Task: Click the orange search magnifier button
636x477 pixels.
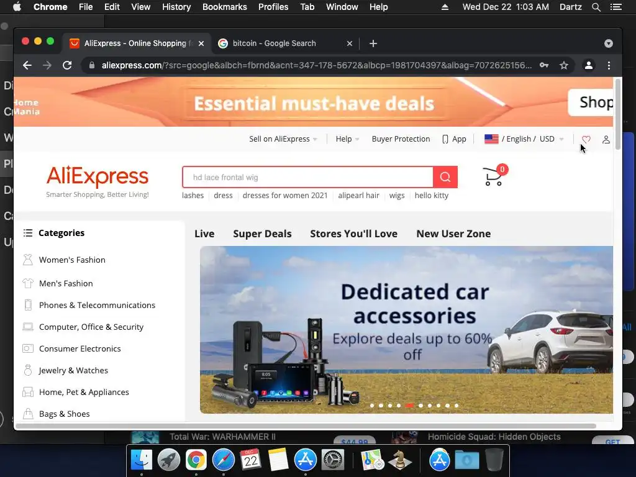Action: [445, 177]
